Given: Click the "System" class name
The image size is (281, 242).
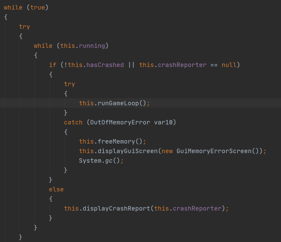Looking at the screenshot, I should [90, 161].
